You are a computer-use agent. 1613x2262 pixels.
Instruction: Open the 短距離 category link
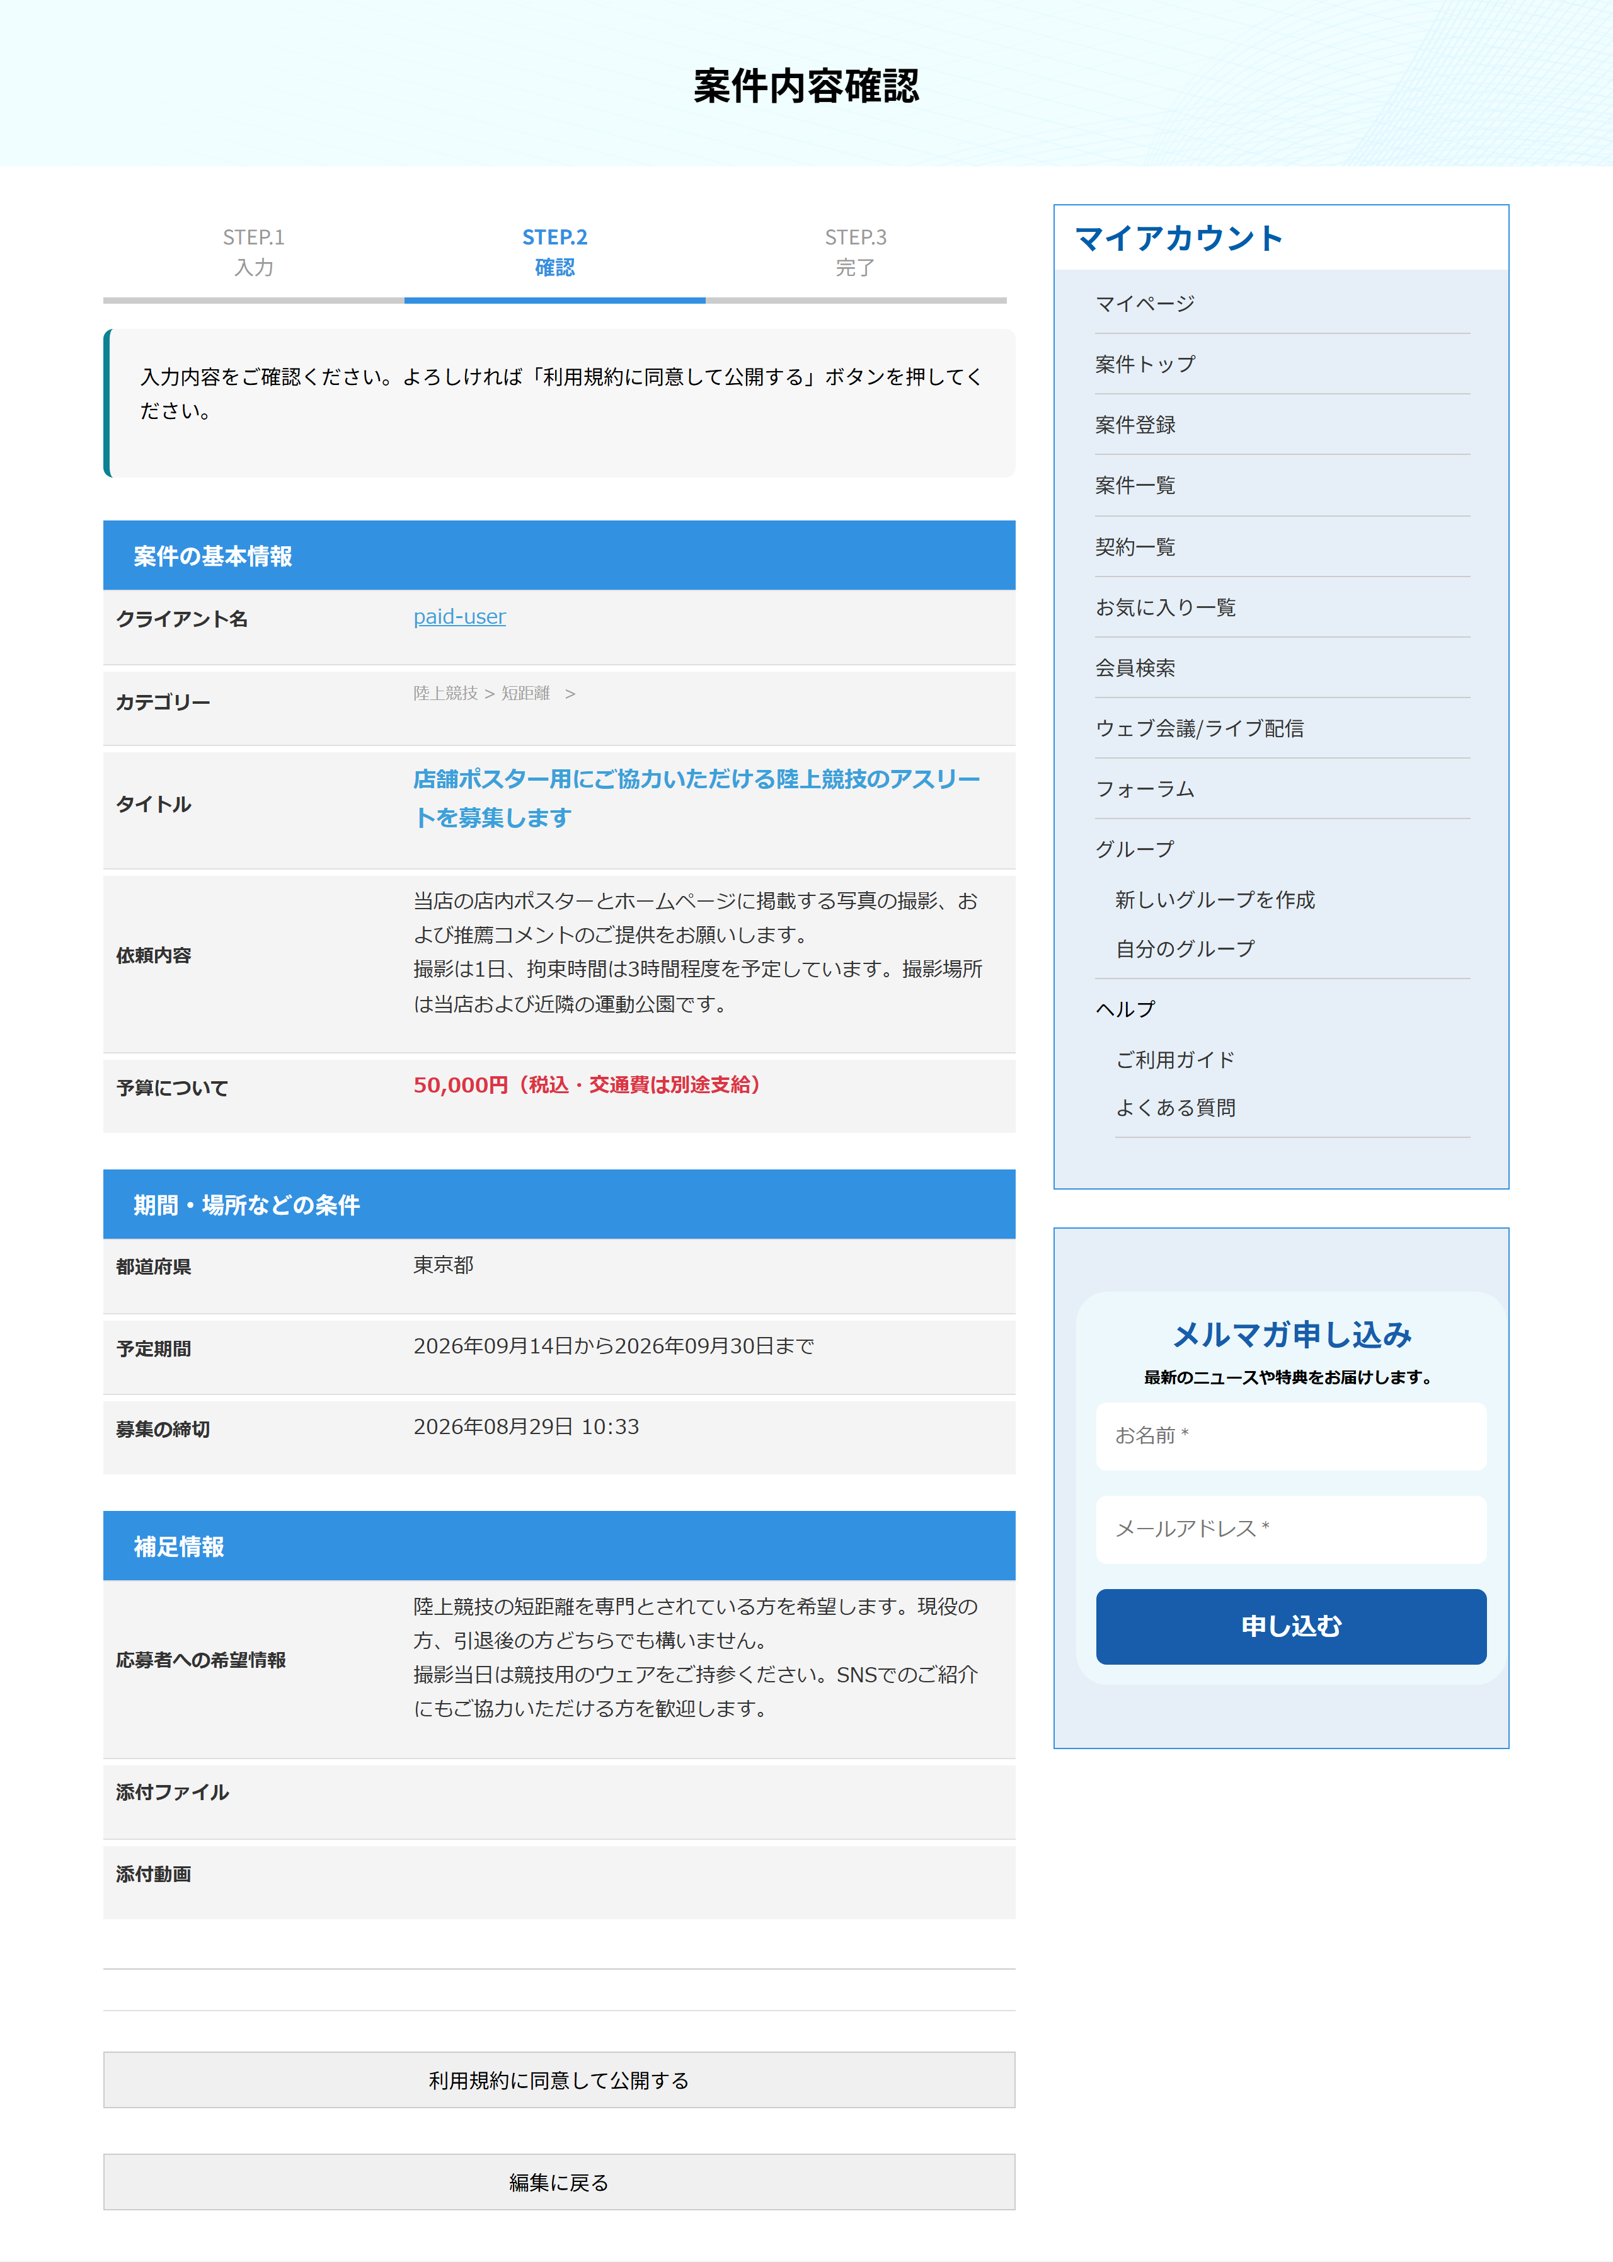pos(524,693)
